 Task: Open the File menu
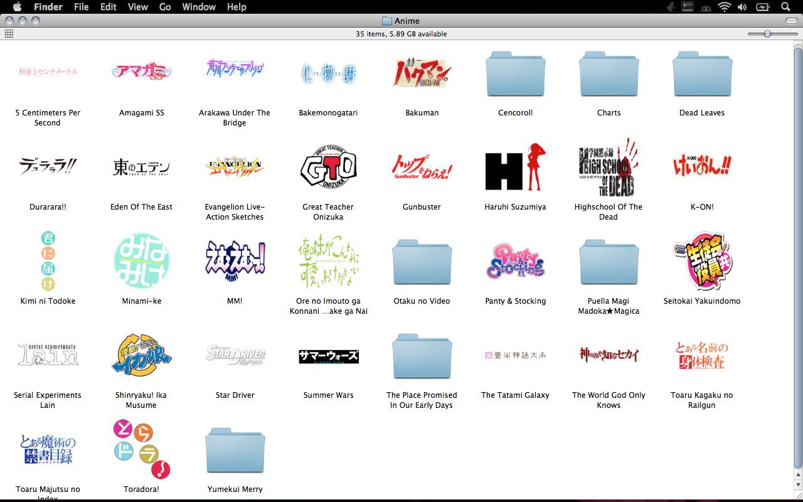tap(81, 7)
